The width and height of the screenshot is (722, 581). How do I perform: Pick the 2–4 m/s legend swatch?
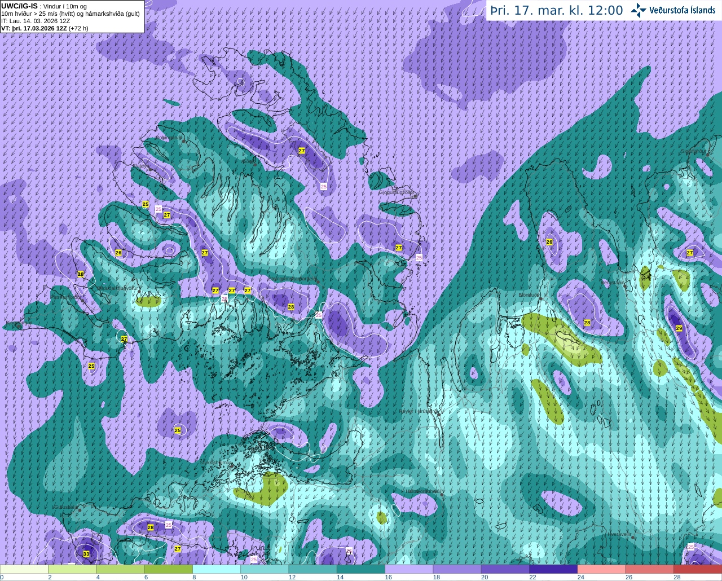tap(72, 569)
